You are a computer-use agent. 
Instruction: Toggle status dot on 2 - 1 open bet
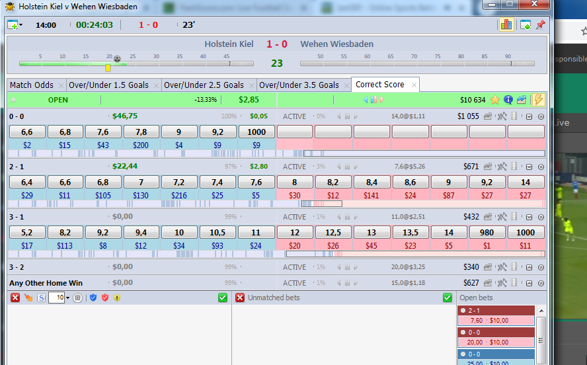(x=463, y=310)
